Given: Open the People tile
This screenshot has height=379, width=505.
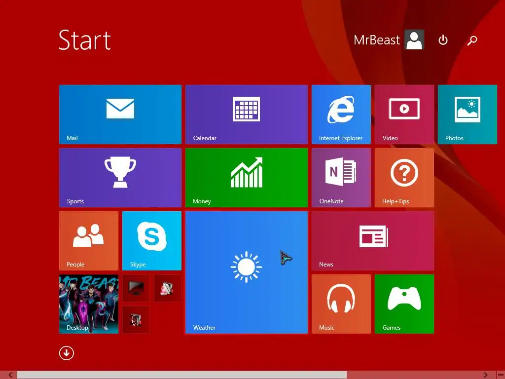Looking at the screenshot, I should pos(89,241).
